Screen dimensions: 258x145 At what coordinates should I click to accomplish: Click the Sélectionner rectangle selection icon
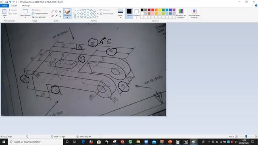(25, 11)
